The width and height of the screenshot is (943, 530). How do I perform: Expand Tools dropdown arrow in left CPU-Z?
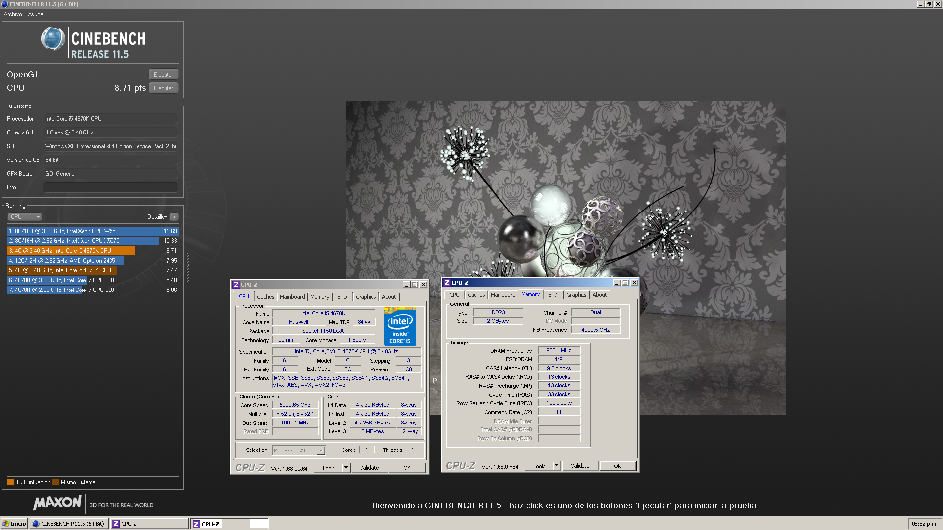(346, 468)
